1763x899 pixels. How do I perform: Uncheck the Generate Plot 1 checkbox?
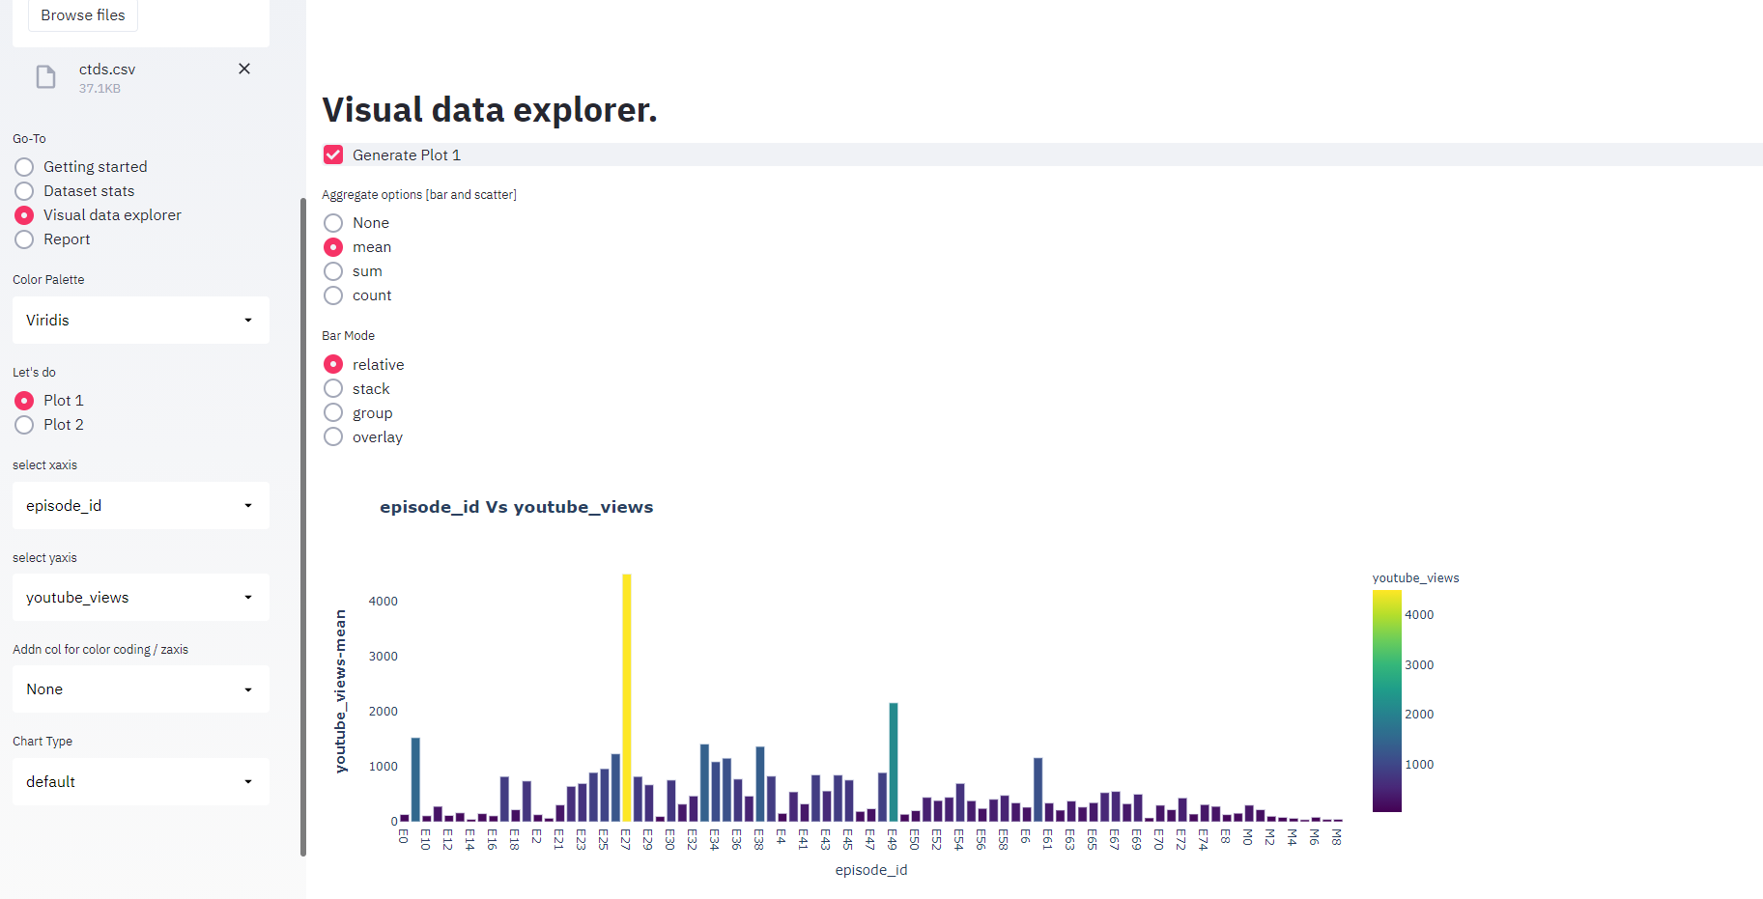(x=333, y=155)
